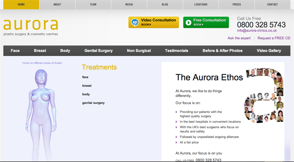This screenshot has width=294, height=162.
Task: View Before & After Photos
Action: (x=222, y=51)
